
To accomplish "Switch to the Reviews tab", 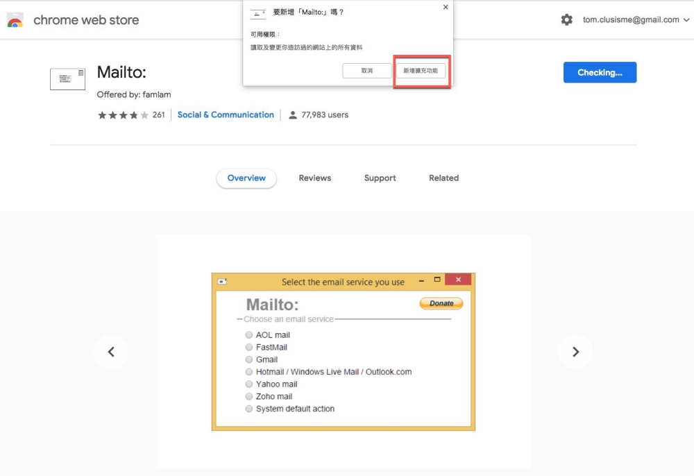I will click(314, 178).
